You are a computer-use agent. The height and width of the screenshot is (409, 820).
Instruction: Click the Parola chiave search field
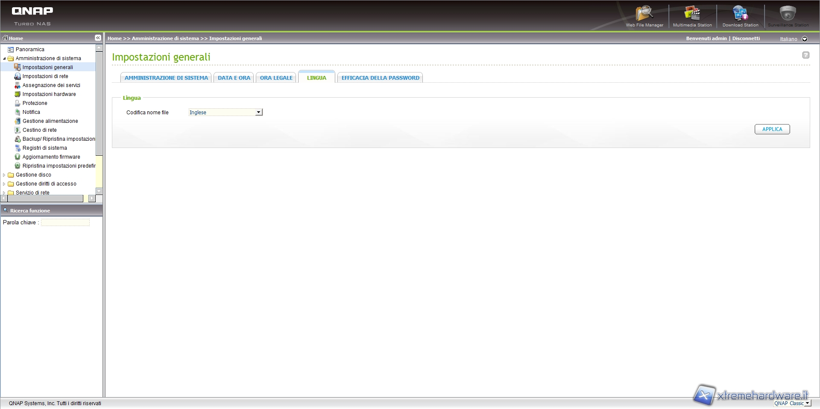[x=65, y=223]
